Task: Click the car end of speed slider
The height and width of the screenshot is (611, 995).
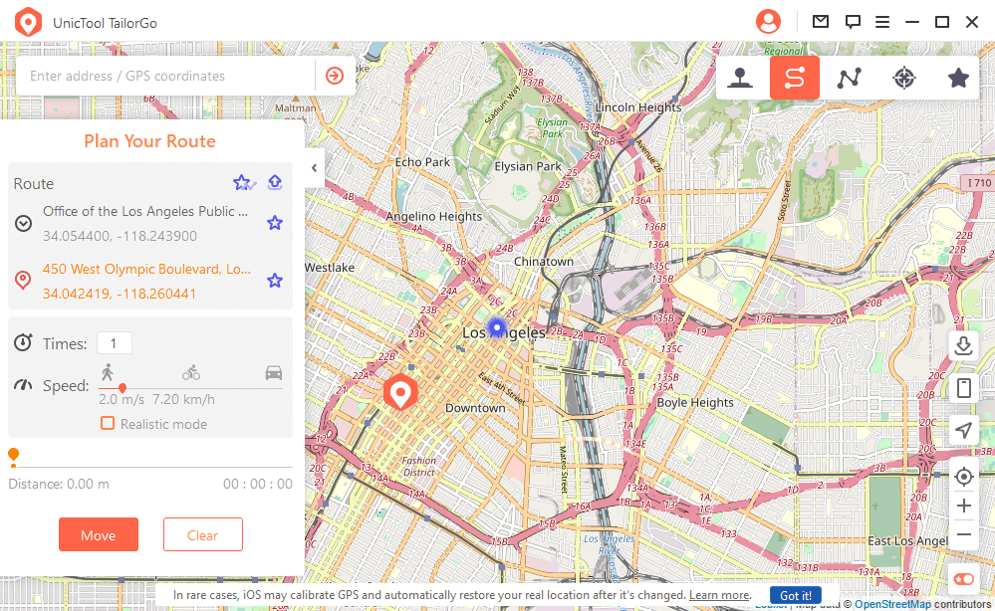Action: click(273, 372)
